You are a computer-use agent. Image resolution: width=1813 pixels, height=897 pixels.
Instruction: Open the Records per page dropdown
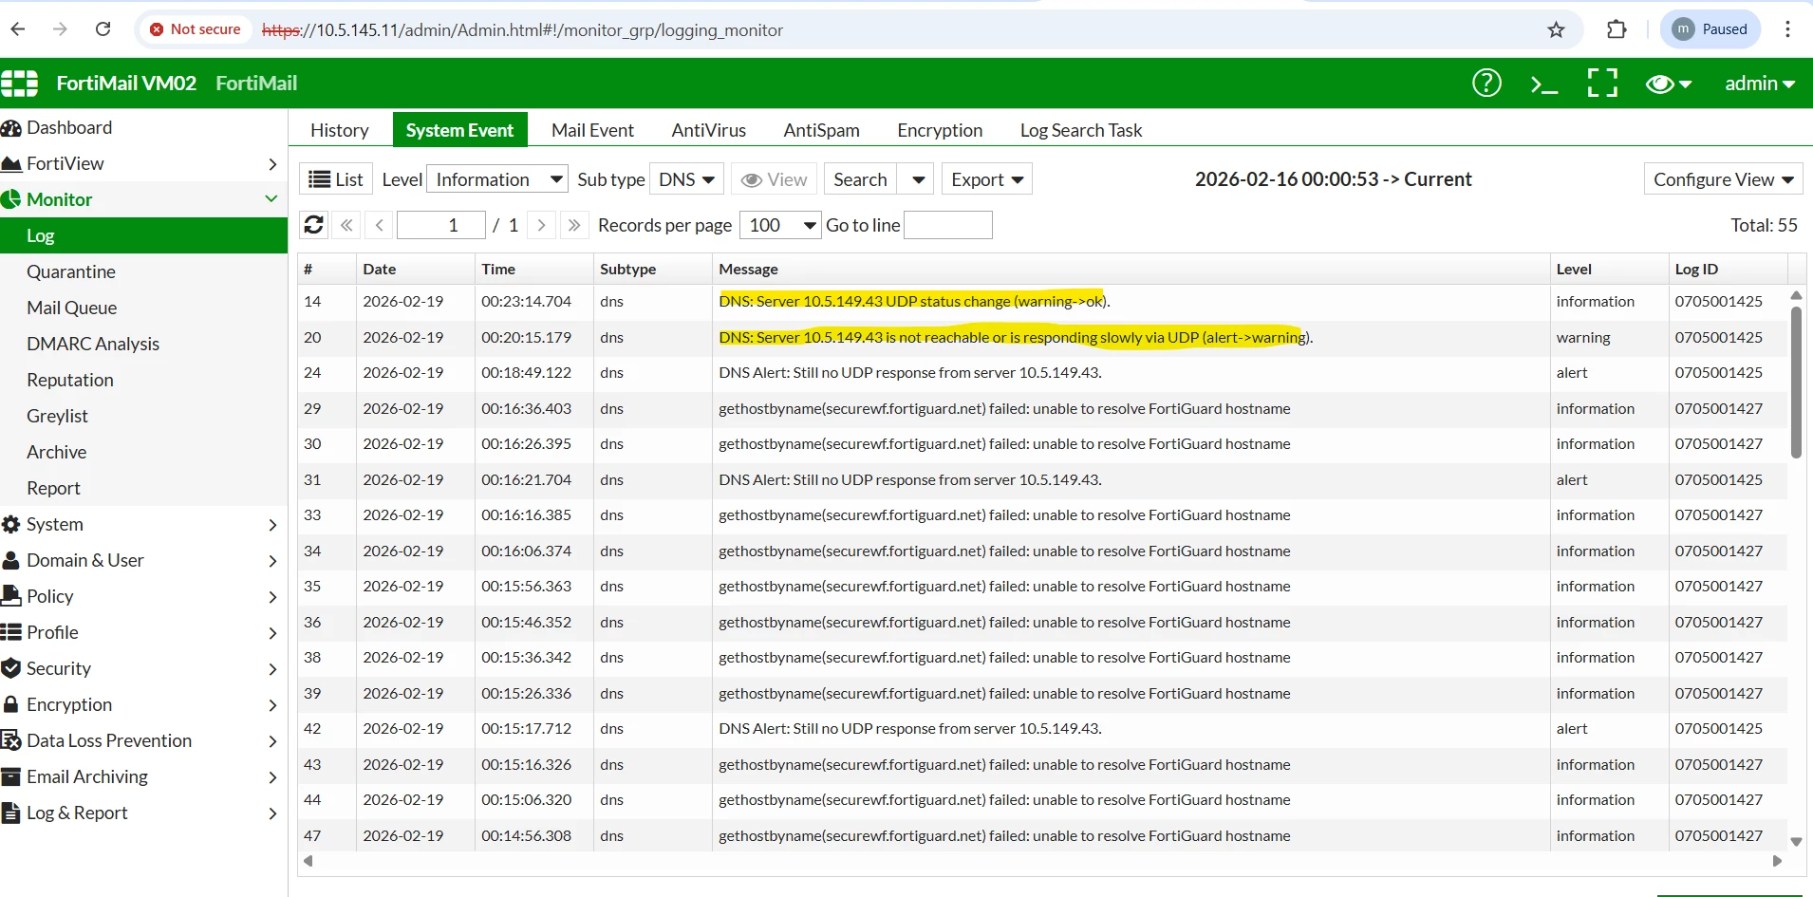(780, 225)
